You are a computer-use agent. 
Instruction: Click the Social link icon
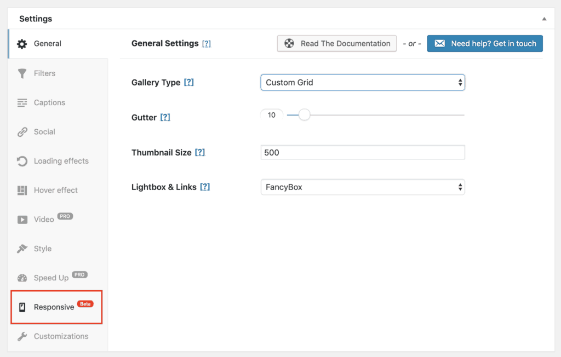coord(21,131)
